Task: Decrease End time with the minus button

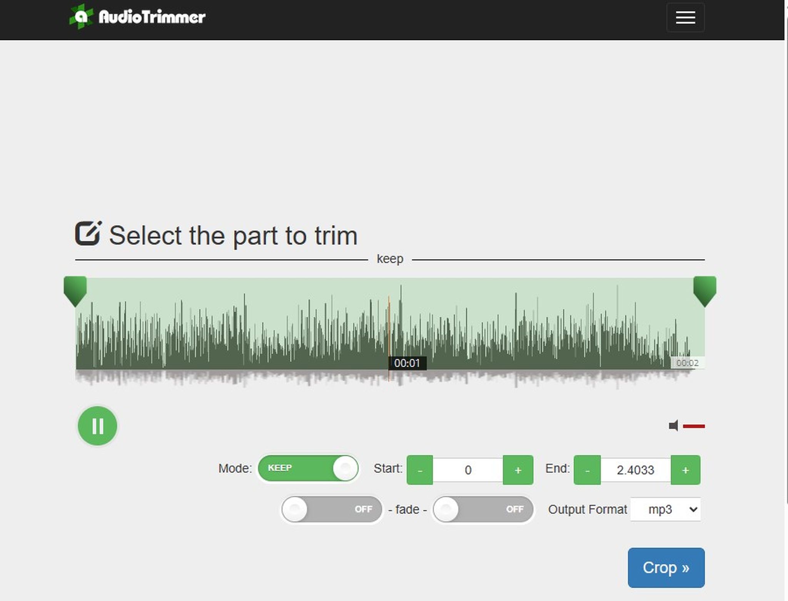Action: pyautogui.click(x=586, y=470)
